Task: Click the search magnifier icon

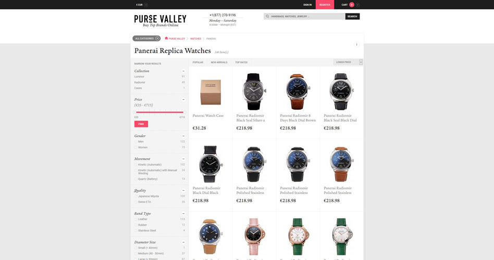Action: click(267, 16)
